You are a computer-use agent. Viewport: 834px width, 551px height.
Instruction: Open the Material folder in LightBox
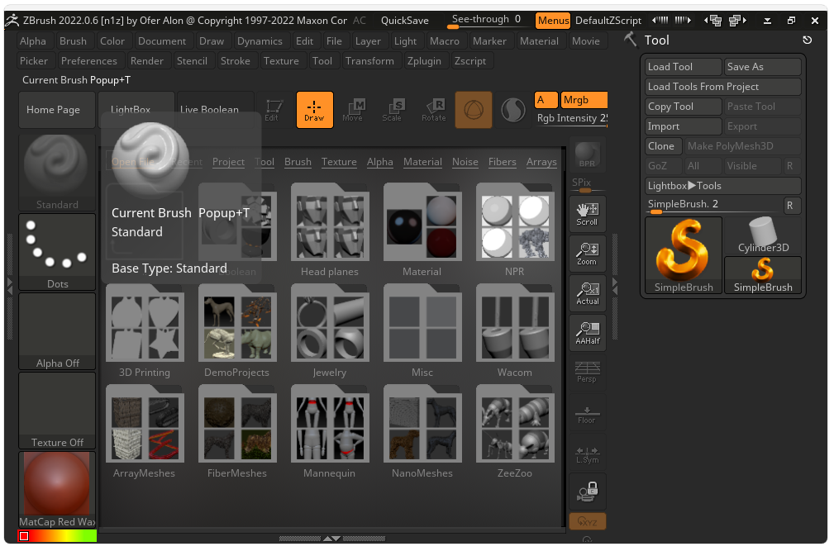click(422, 230)
